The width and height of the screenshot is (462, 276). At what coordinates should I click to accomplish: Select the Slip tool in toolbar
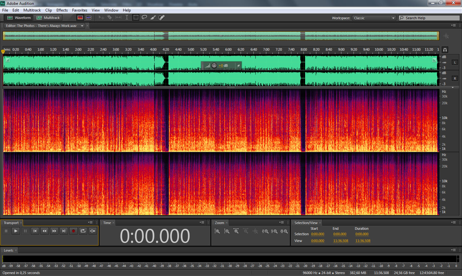coord(118,18)
